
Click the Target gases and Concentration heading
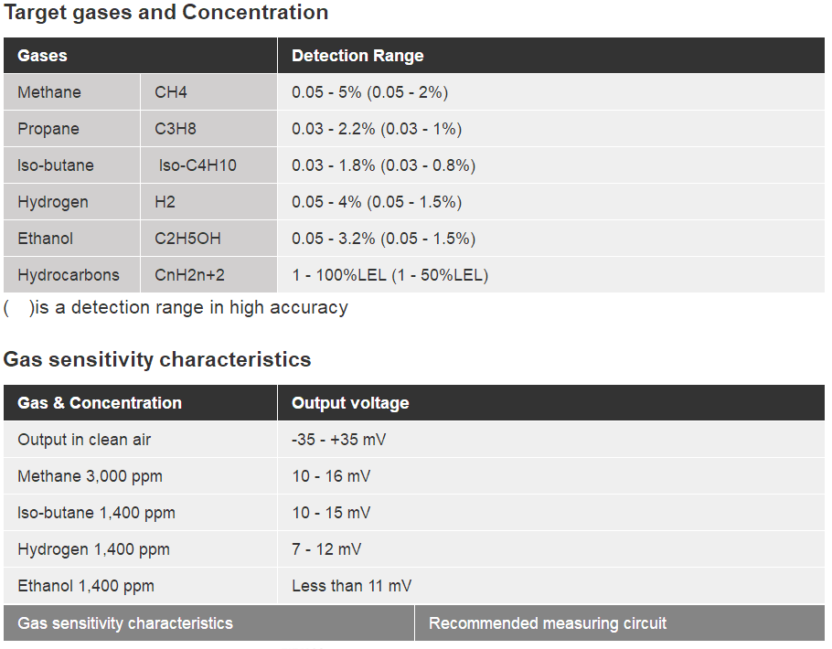coord(165,13)
